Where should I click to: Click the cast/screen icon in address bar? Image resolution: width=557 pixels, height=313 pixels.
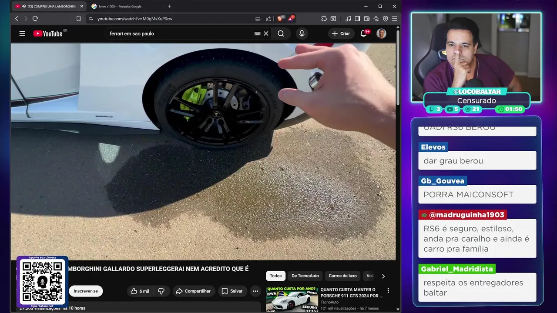coord(258,19)
